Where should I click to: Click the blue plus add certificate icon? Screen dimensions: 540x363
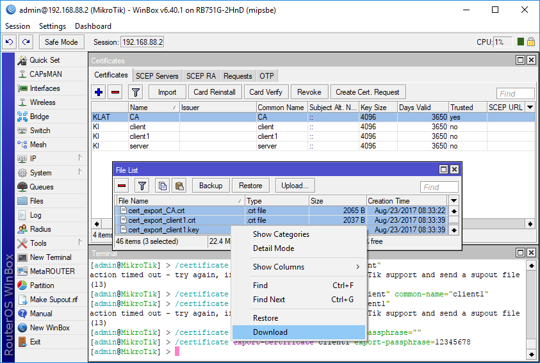coord(99,92)
